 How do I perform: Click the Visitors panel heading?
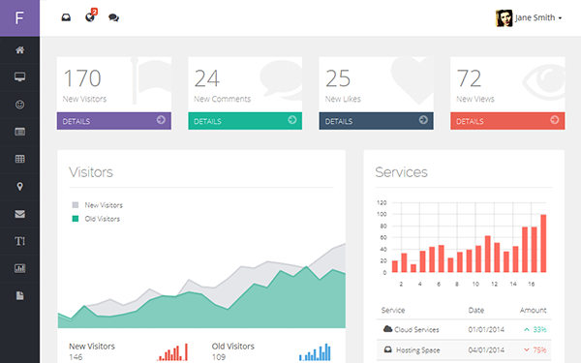point(91,172)
